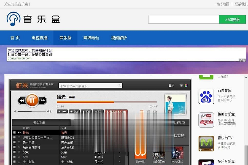
Task: Click the mute speaker icon left of volume
Action: click(15, 111)
